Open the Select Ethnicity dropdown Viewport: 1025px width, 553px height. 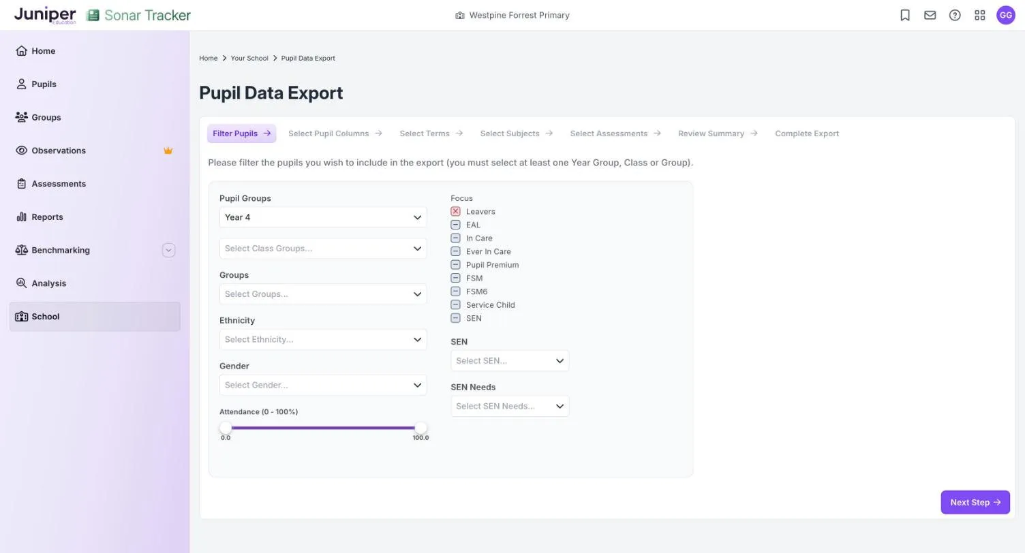(323, 339)
